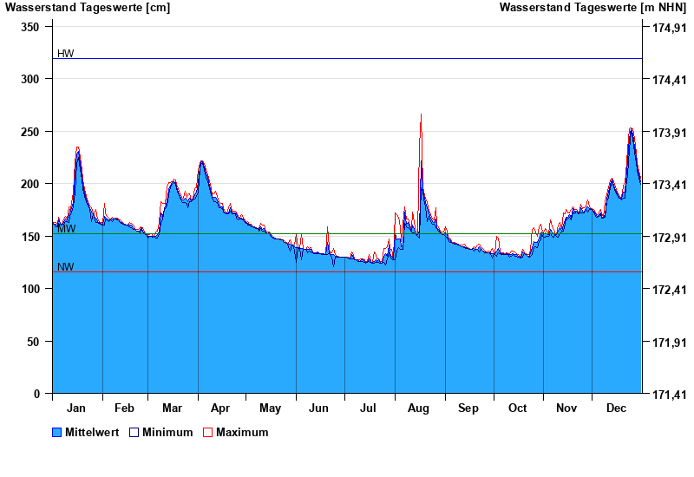The height and width of the screenshot is (477, 694).
Task: Click the NW low water line label
Action: [66, 267]
